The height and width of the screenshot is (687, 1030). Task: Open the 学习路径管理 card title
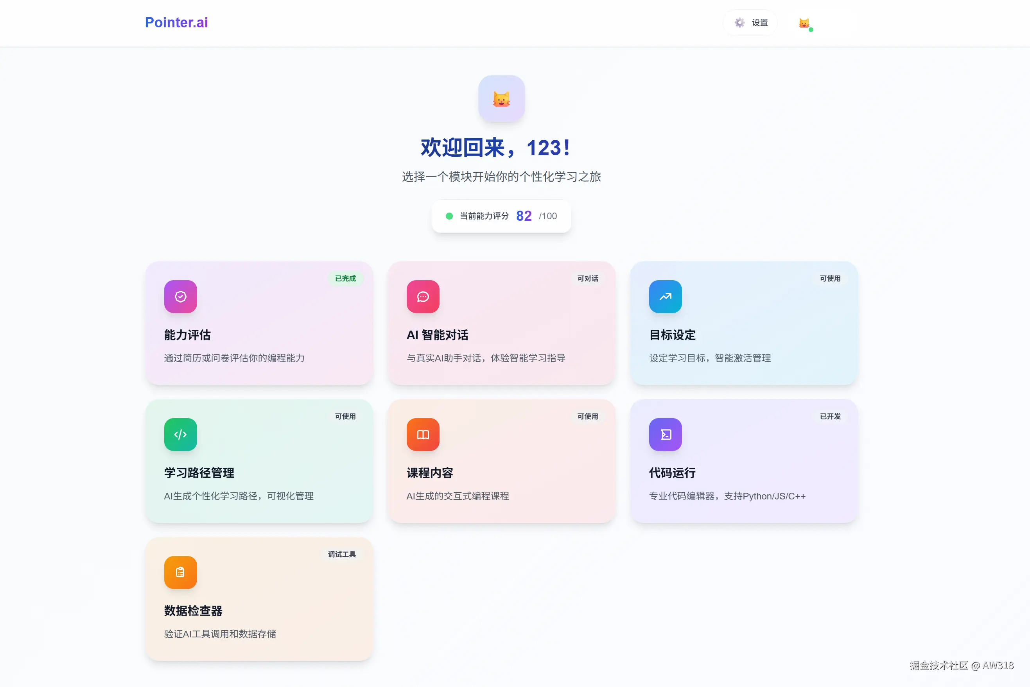click(x=199, y=473)
